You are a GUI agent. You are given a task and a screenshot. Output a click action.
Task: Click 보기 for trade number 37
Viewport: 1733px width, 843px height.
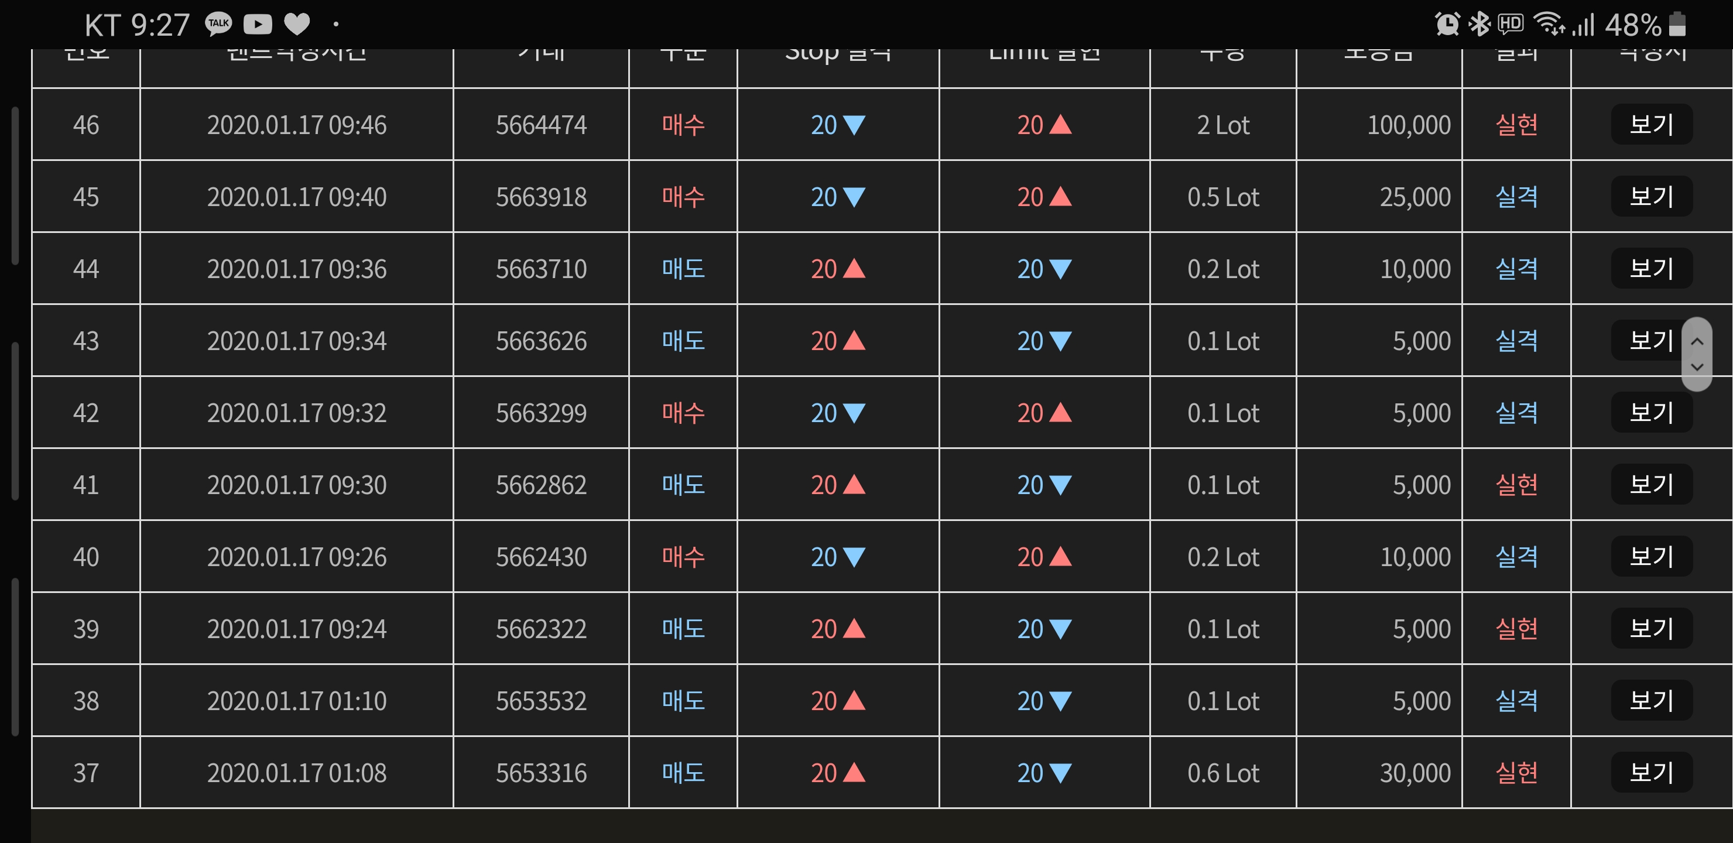[1651, 772]
